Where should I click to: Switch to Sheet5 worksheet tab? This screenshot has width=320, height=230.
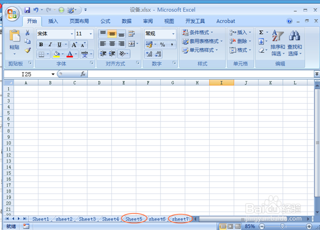(133, 219)
